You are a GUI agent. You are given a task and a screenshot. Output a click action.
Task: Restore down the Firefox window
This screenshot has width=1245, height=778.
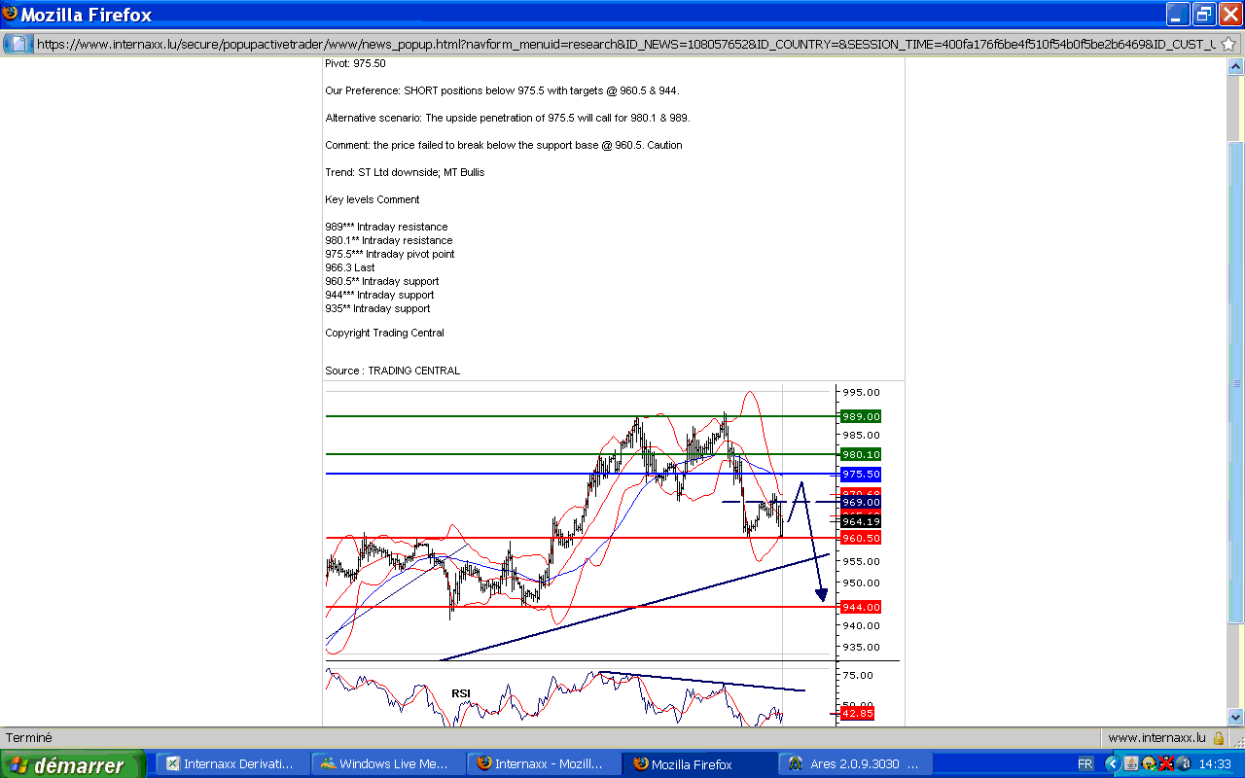1204,15
